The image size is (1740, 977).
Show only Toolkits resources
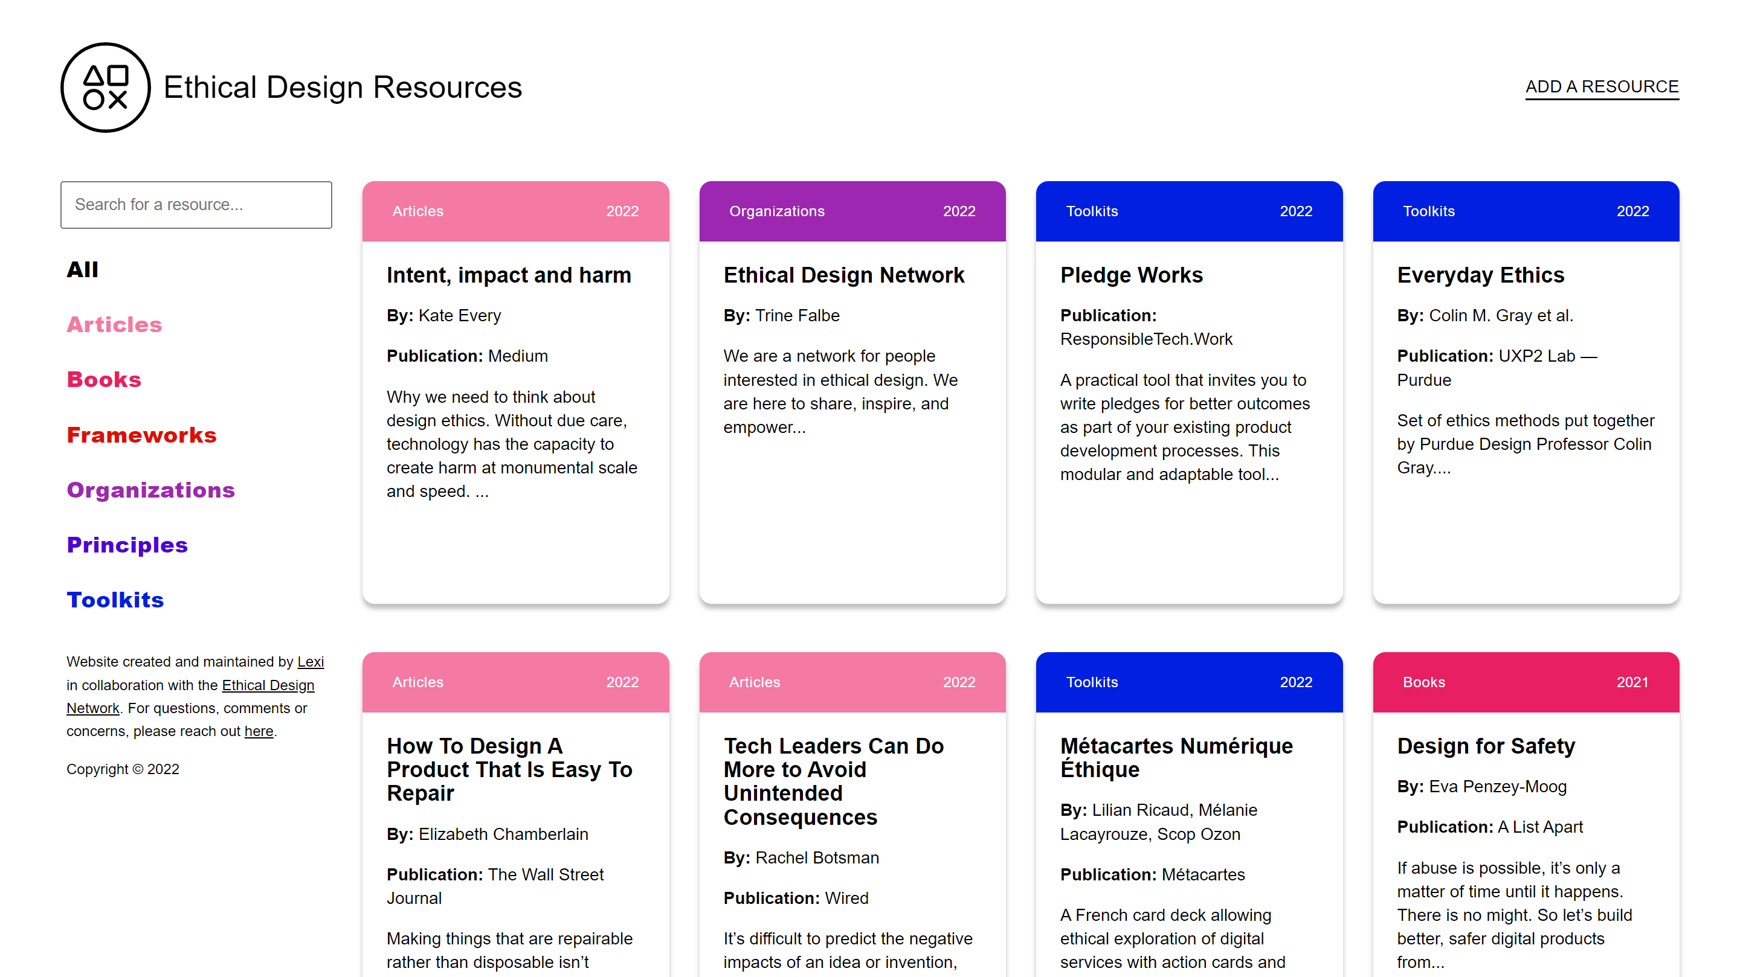[x=115, y=600]
